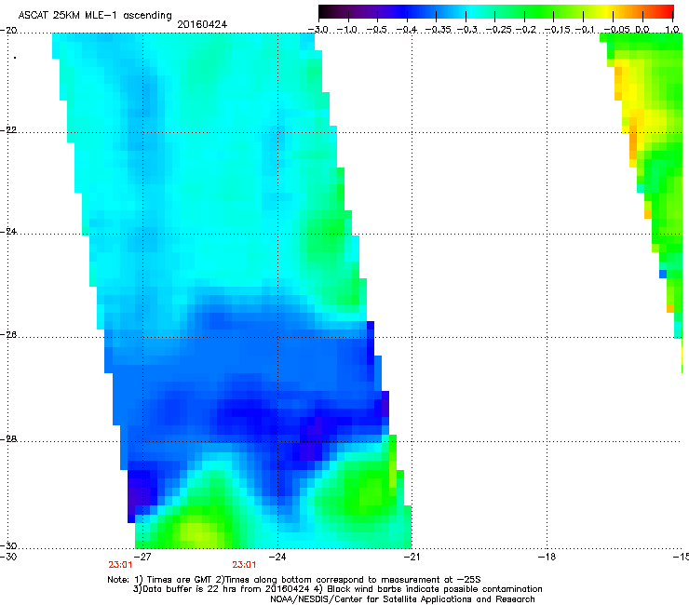Click the -18 longitude axis label
This screenshot has width=689, height=605.
pyautogui.click(x=547, y=557)
